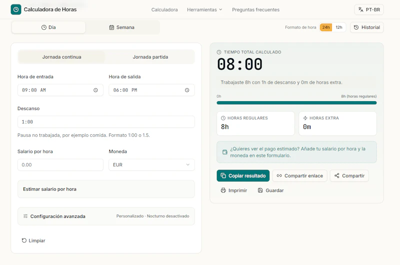400x265 pixels.
Task: Switch to the Día tab
Action: (x=48, y=28)
